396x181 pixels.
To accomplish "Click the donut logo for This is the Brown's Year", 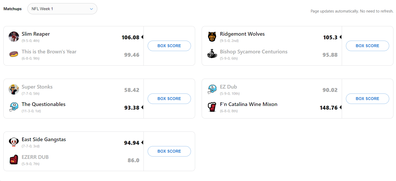I will pos(14,54).
